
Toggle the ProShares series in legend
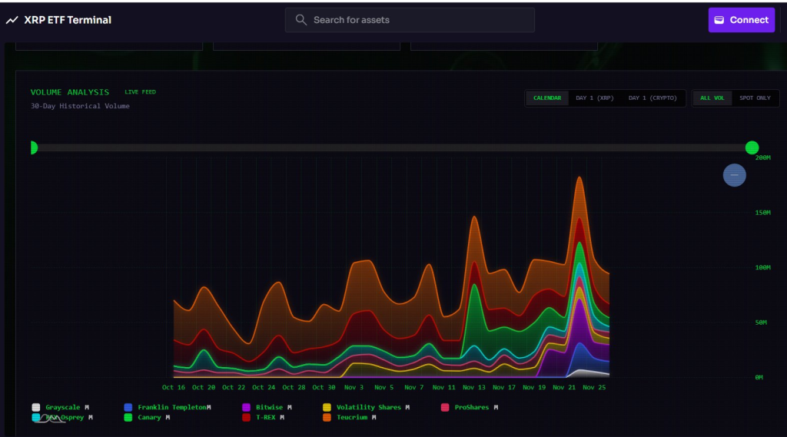pos(471,407)
